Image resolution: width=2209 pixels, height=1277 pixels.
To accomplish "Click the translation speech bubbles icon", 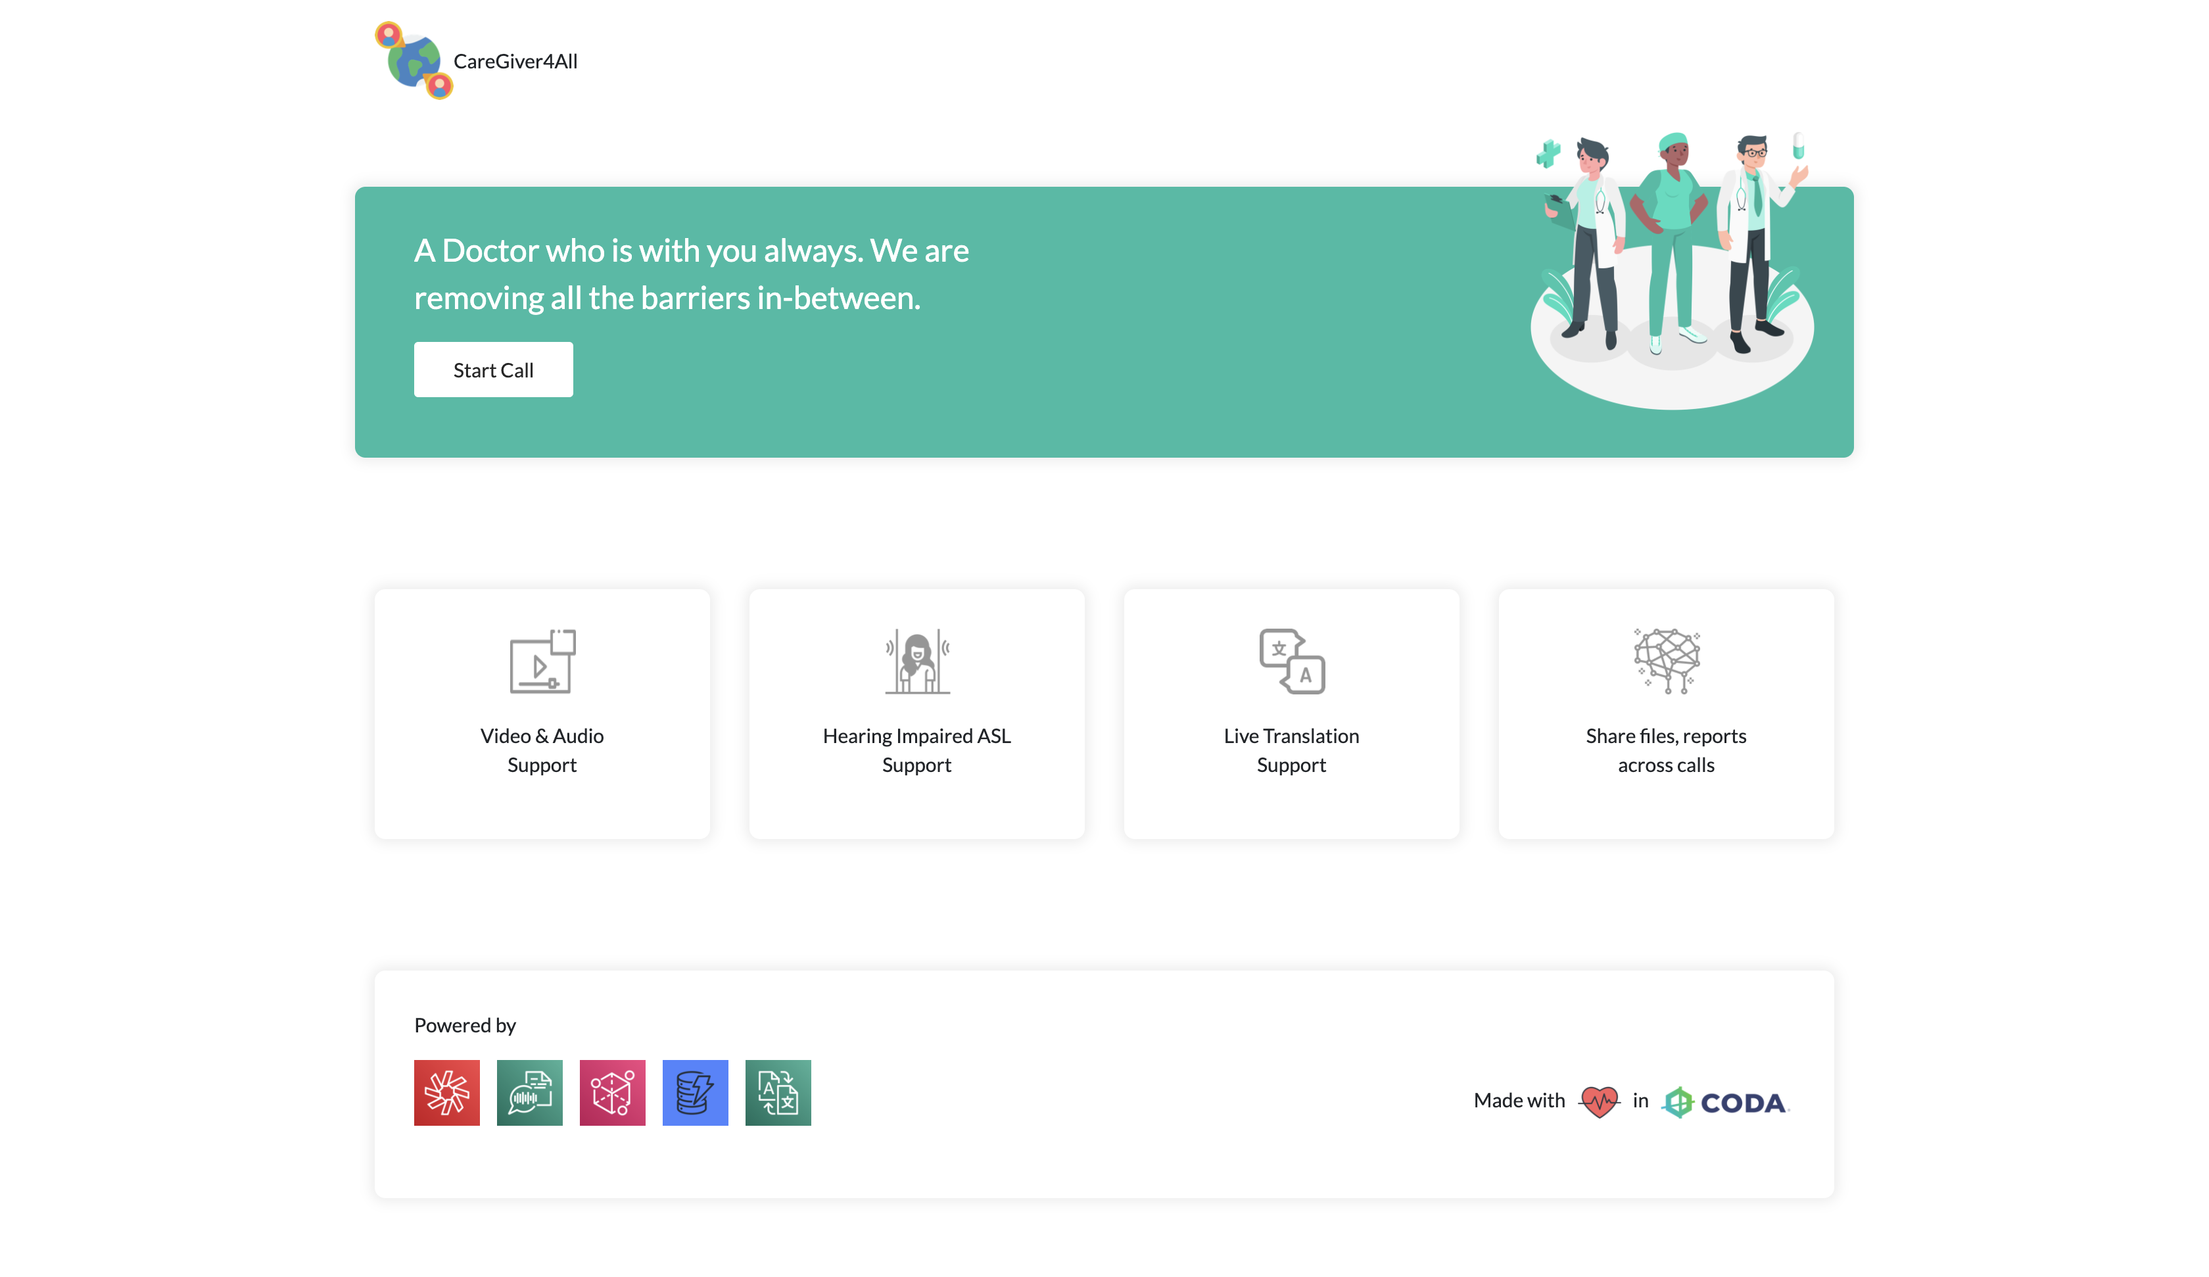I will 1291,662.
